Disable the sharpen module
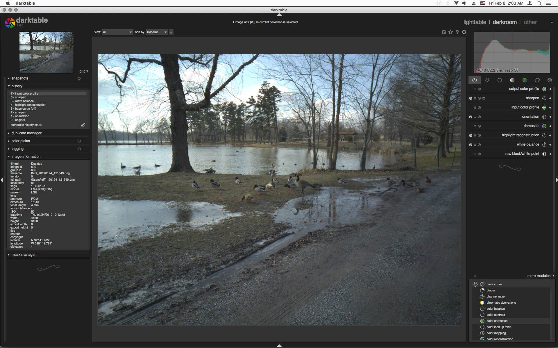This screenshot has height=348, width=558. pyautogui.click(x=471, y=98)
